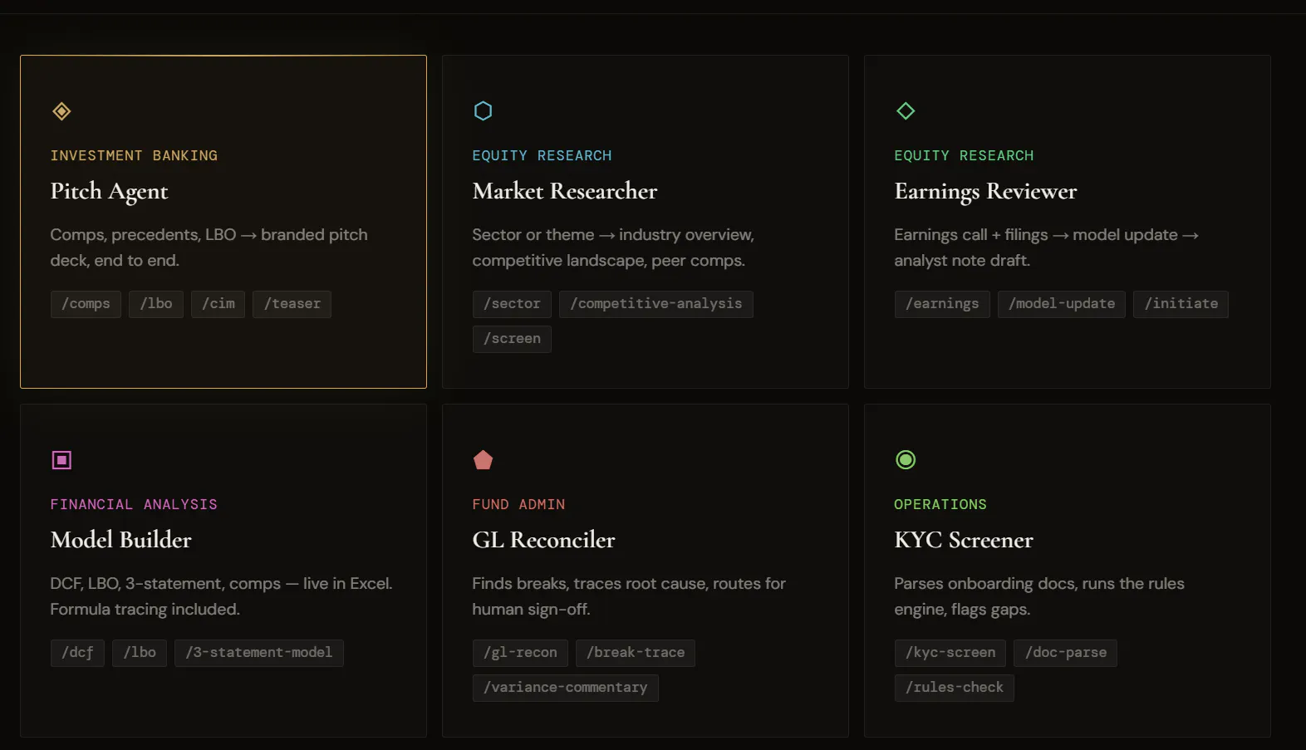Click the pink square Model Builder icon

(61, 460)
